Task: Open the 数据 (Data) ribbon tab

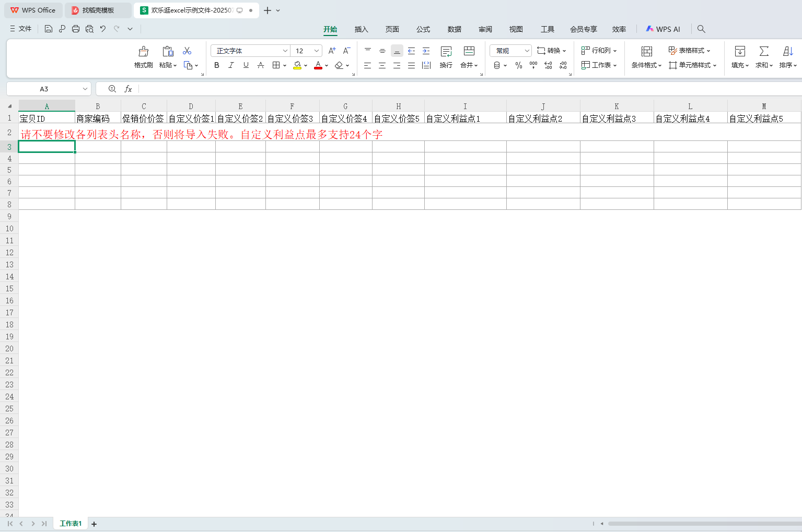Action: tap(454, 29)
